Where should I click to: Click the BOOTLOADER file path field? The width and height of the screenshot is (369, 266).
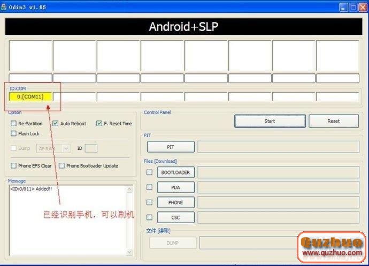(279, 172)
